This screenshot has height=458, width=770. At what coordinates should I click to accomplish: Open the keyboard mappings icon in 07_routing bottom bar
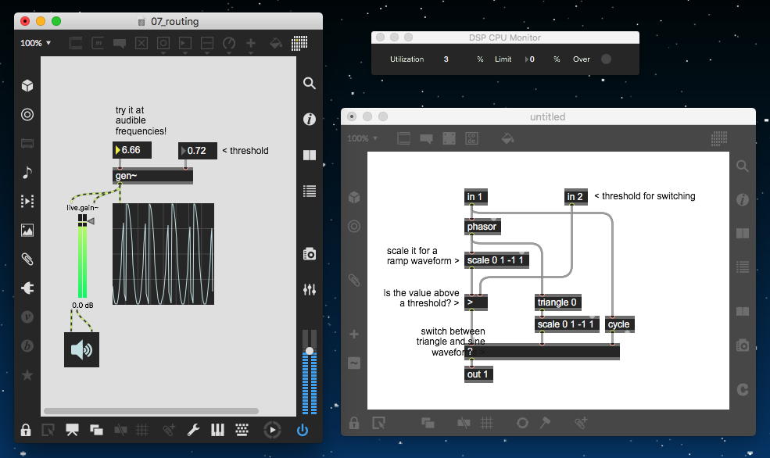point(242,430)
